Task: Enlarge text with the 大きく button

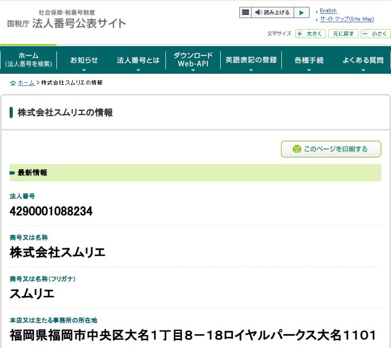Action: point(310,33)
